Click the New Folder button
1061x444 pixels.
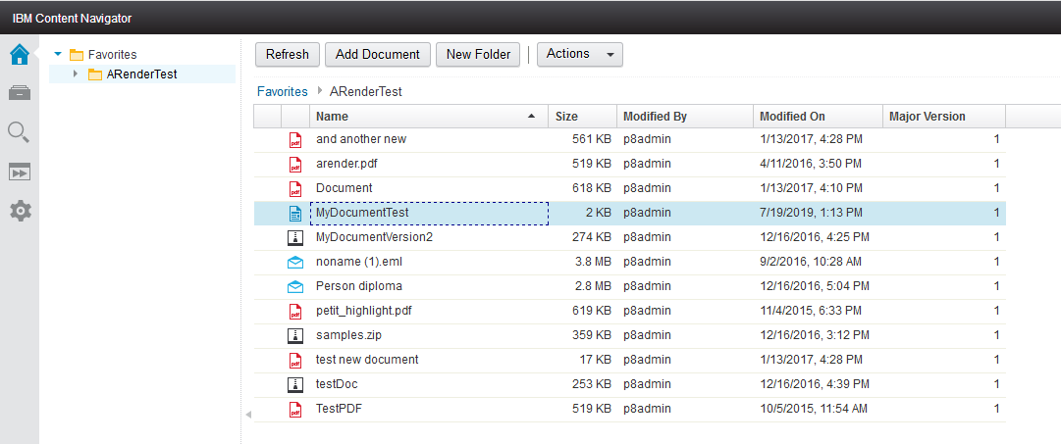click(478, 55)
